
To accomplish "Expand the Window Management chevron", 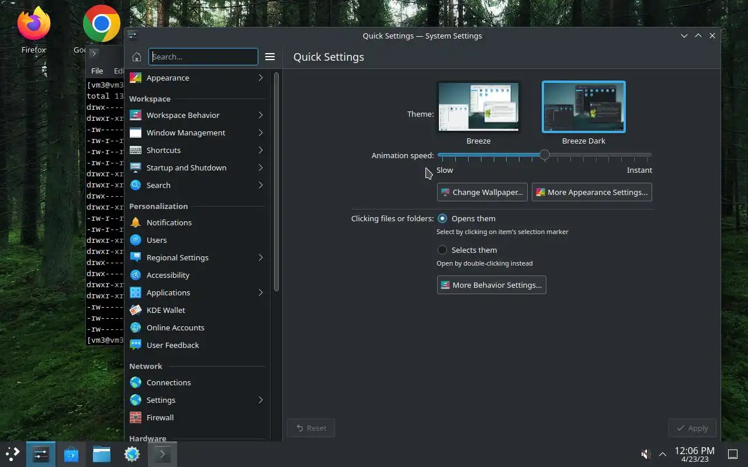I will (261, 133).
